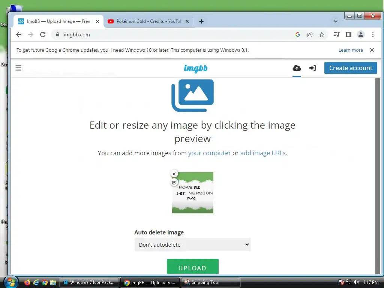Reload the imgbb.com page
The image size is (384, 288).
(x=43, y=34)
